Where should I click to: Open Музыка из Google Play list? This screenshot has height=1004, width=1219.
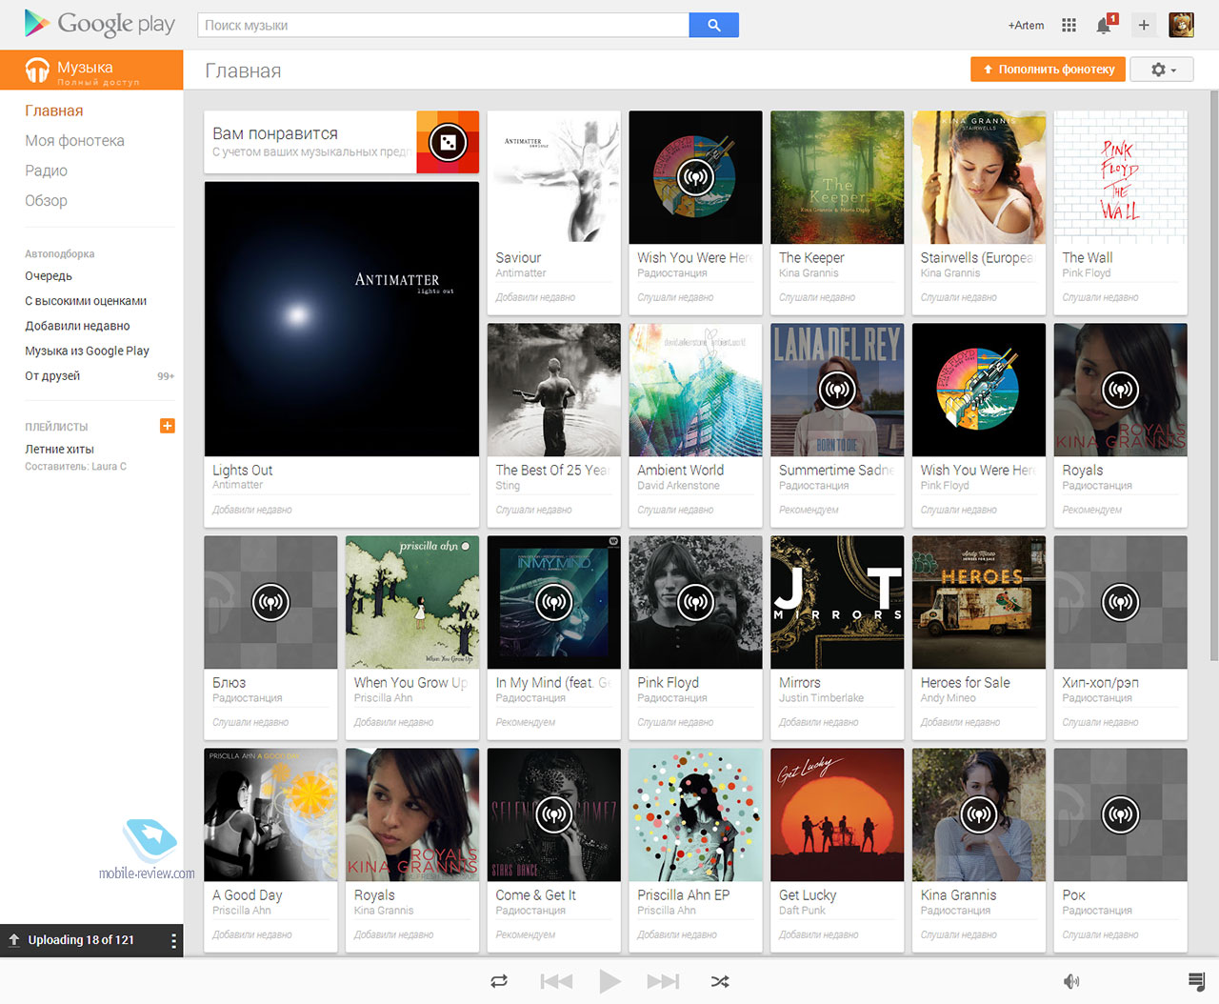(87, 351)
